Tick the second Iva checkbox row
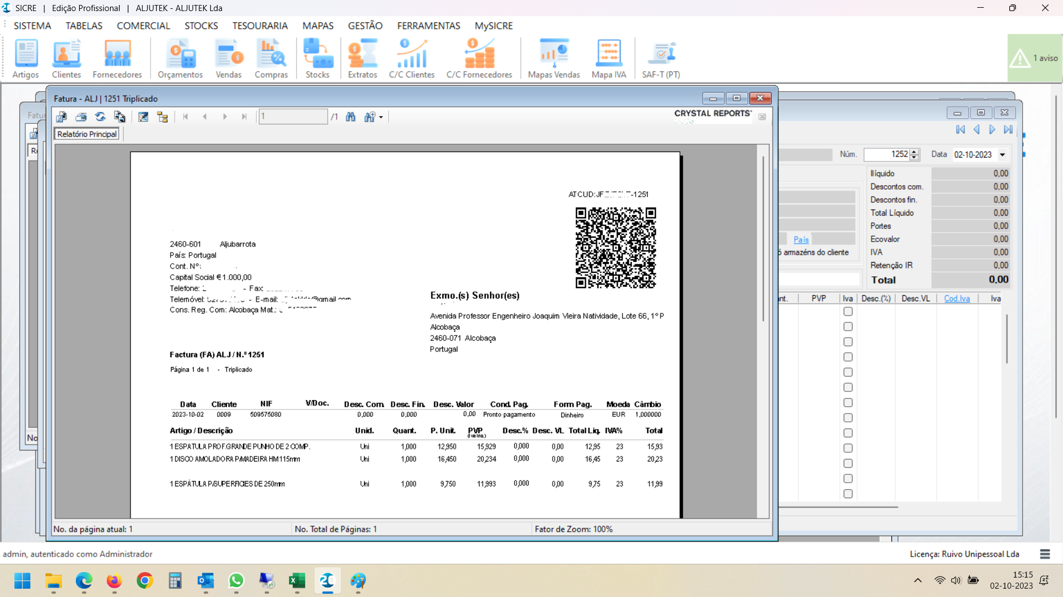This screenshot has height=597, width=1063. click(x=848, y=327)
